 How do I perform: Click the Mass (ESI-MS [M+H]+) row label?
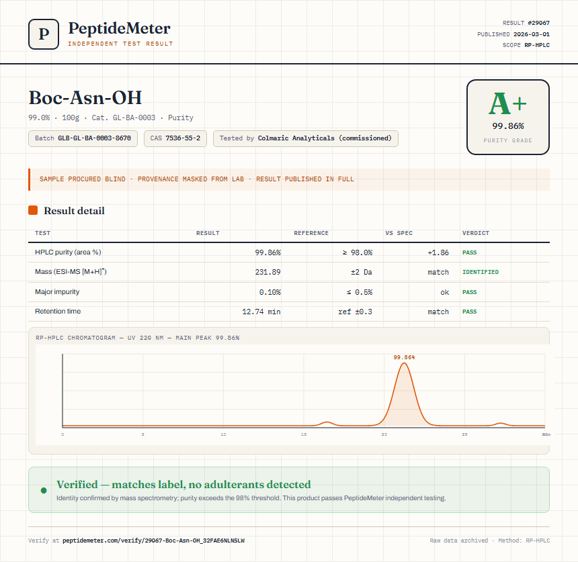71,272
